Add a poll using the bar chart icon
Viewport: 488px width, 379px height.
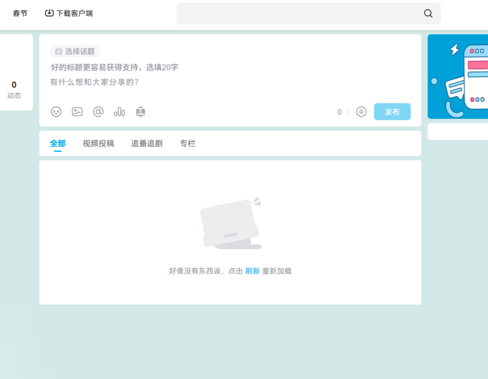coord(119,112)
